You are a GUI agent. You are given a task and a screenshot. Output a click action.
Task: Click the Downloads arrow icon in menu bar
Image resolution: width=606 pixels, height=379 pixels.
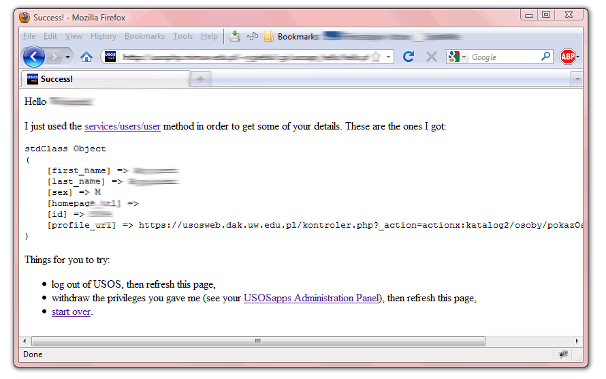coord(235,36)
